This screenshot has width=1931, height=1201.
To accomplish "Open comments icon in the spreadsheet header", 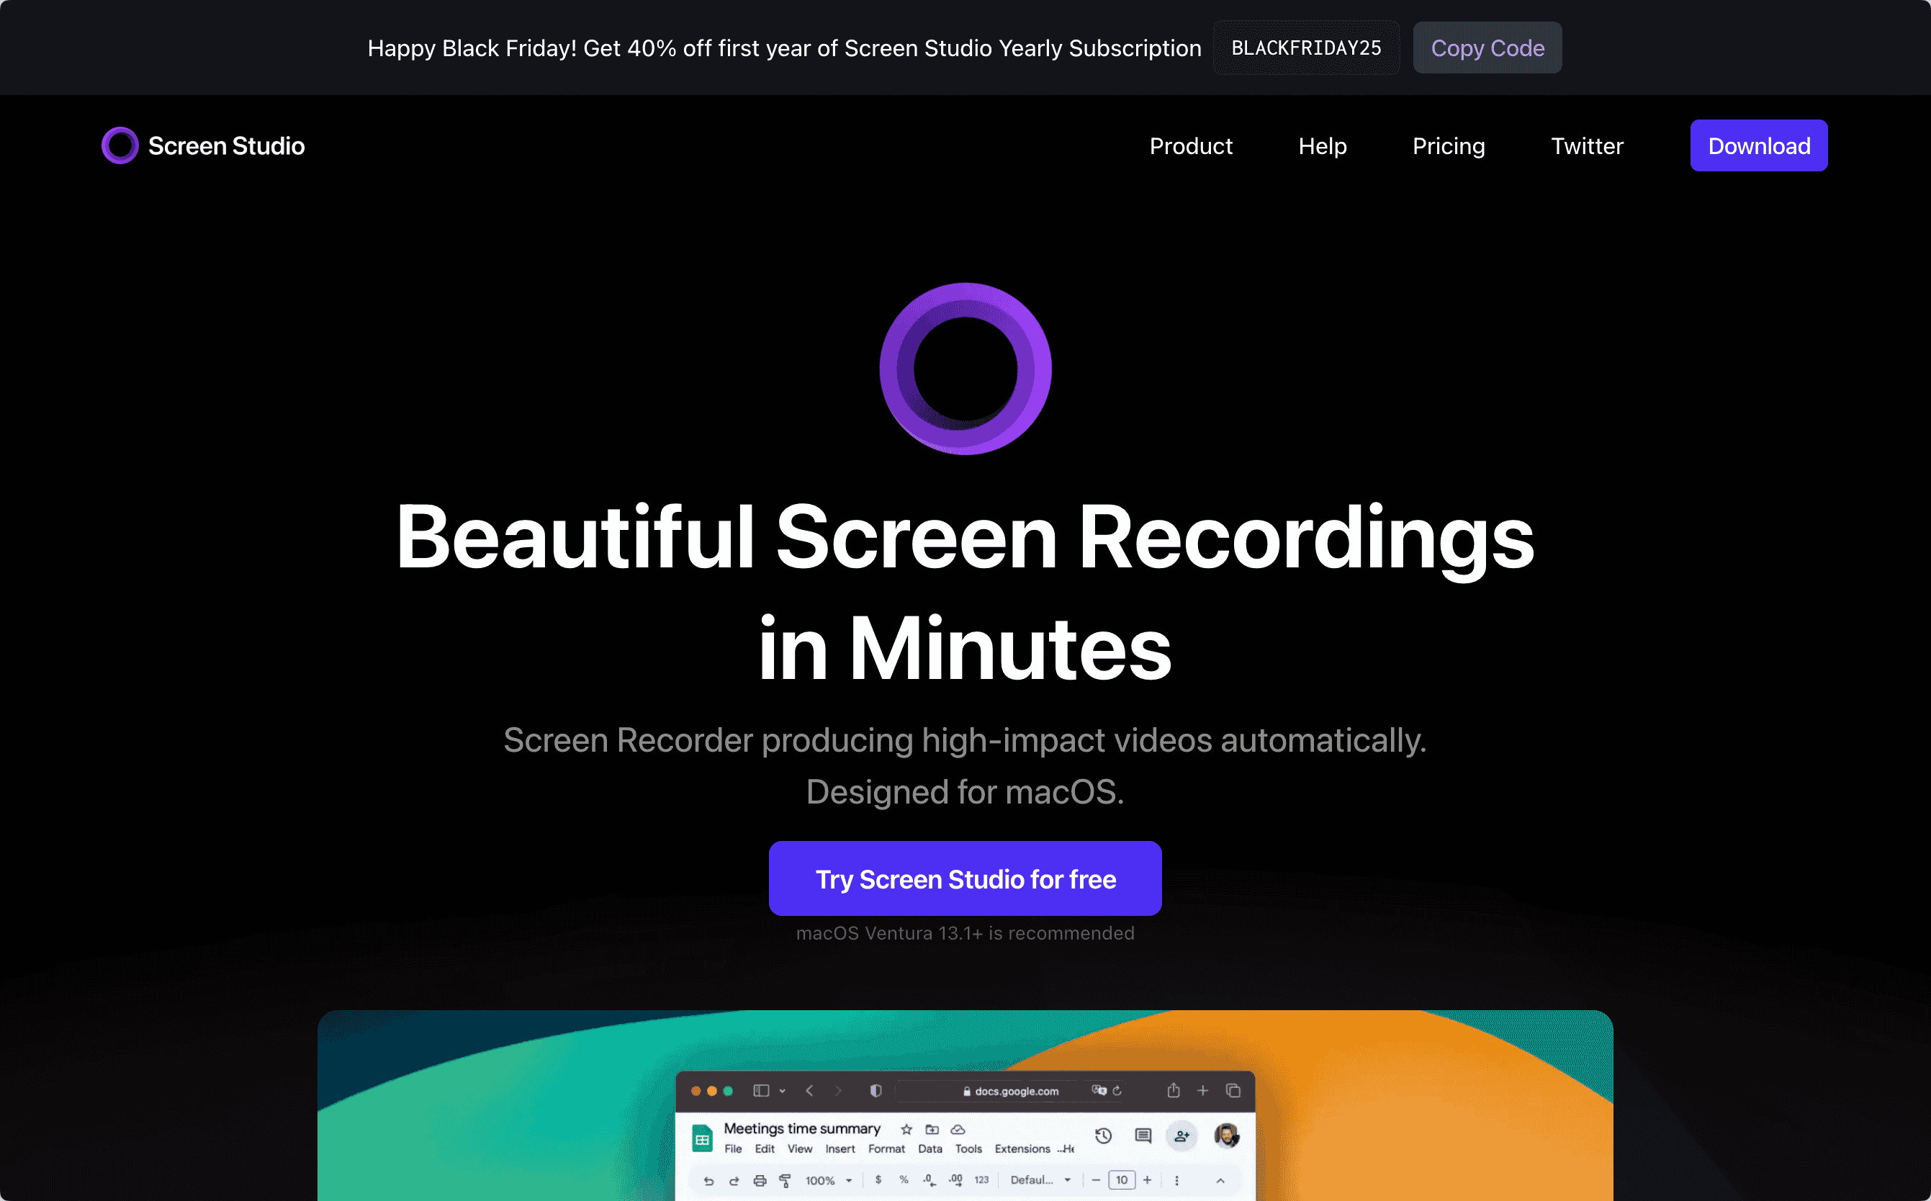I will (1143, 1136).
